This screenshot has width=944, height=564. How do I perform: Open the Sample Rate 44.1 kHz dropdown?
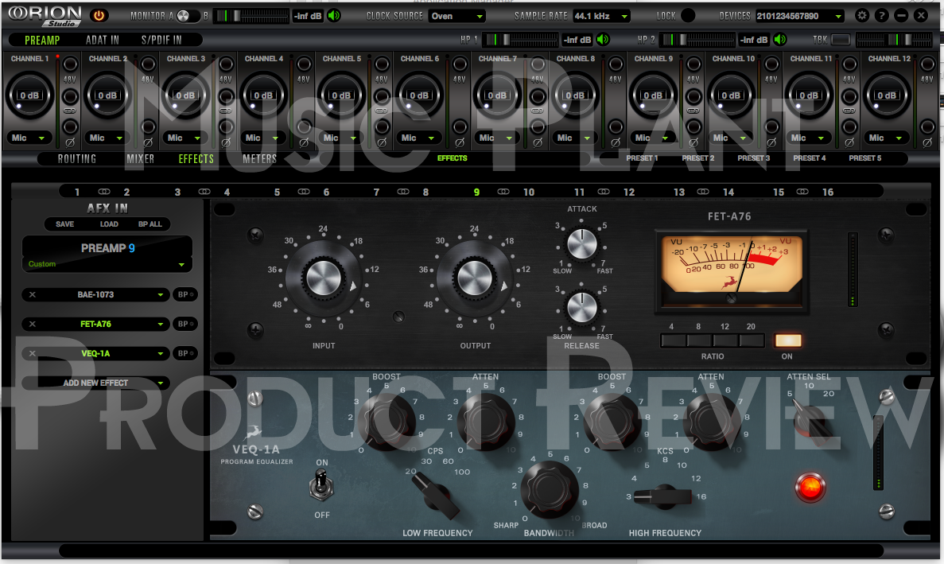coord(600,16)
